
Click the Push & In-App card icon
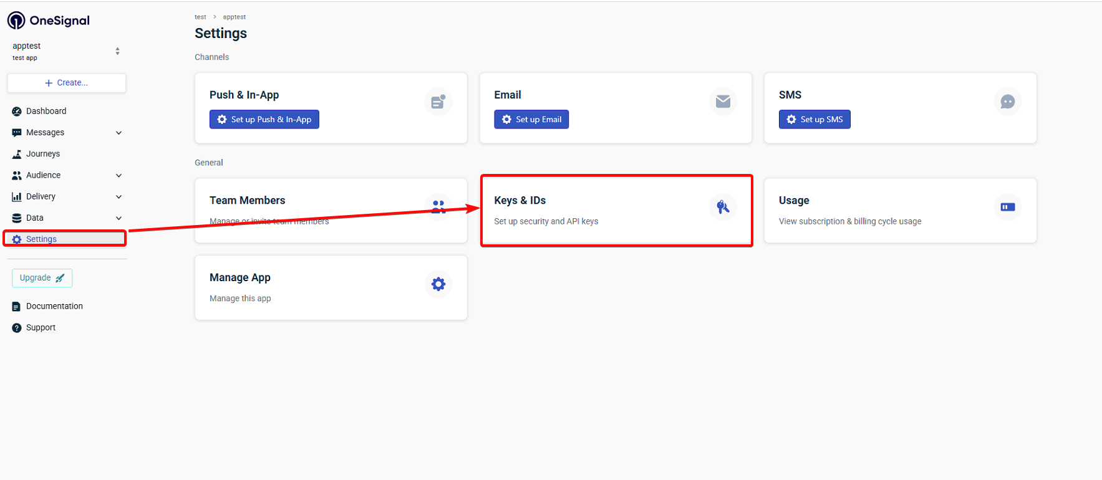click(x=438, y=101)
